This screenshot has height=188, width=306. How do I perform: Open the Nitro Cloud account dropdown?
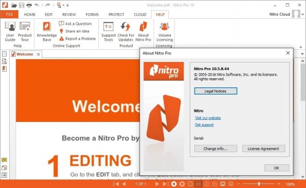(x=302, y=14)
